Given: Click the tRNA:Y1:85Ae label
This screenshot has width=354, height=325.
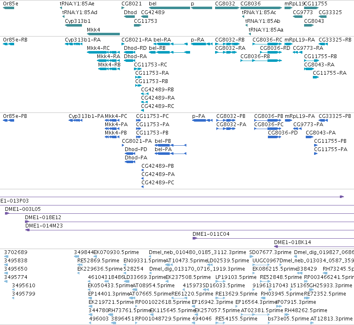Looking at the screenshot, I should 77,4.
